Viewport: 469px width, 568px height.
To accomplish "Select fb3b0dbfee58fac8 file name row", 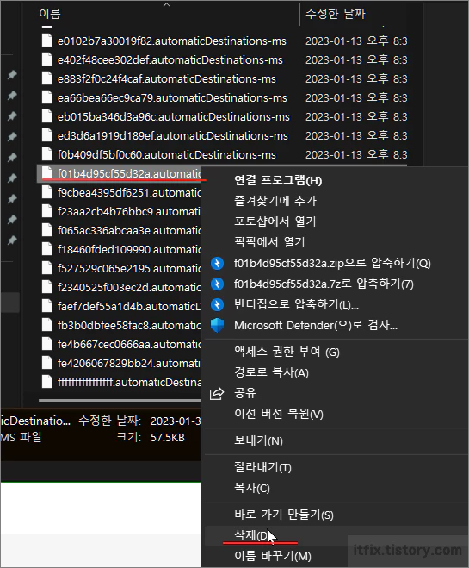I will [x=129, y=325].
